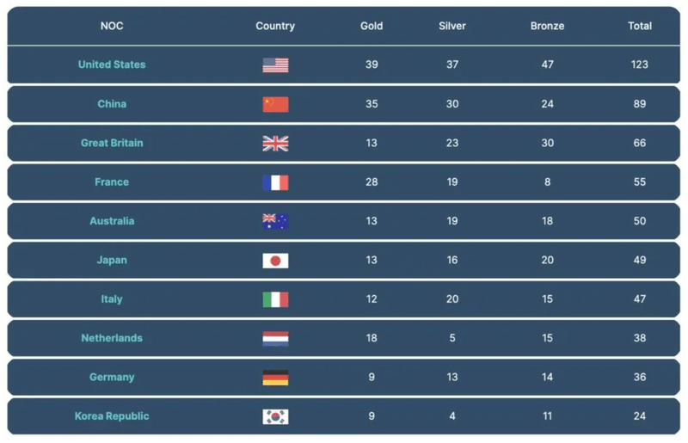
Task: Open the United States team link
Action: 112,65
